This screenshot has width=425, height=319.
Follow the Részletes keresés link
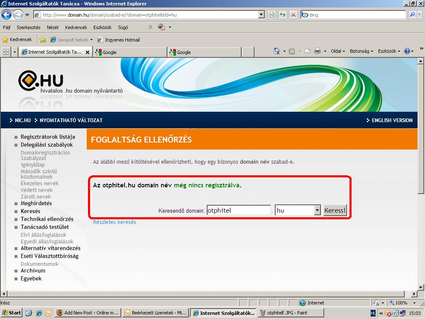point(115,222)
